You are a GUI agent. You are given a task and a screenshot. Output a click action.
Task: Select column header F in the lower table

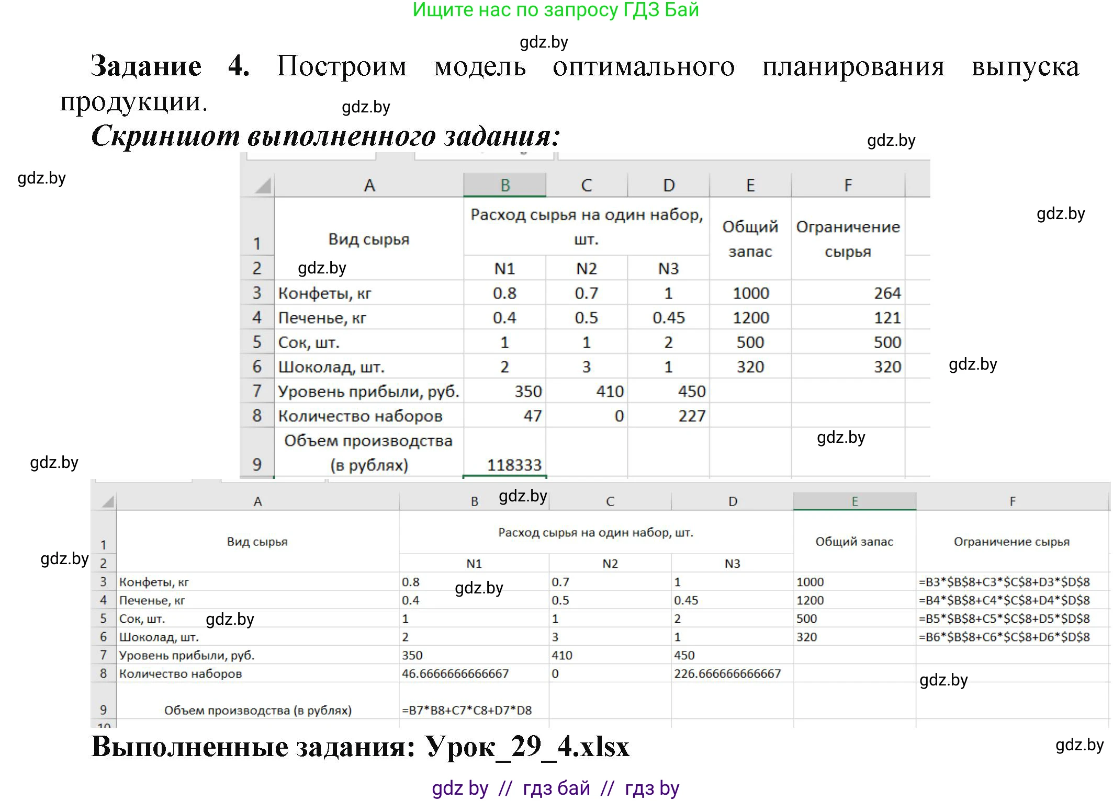pos(1012,500)
